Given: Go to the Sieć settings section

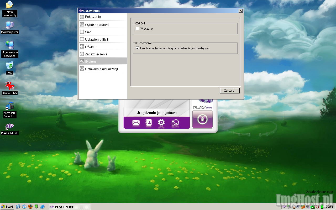Looking at the screenshot, I should point(103,32).
